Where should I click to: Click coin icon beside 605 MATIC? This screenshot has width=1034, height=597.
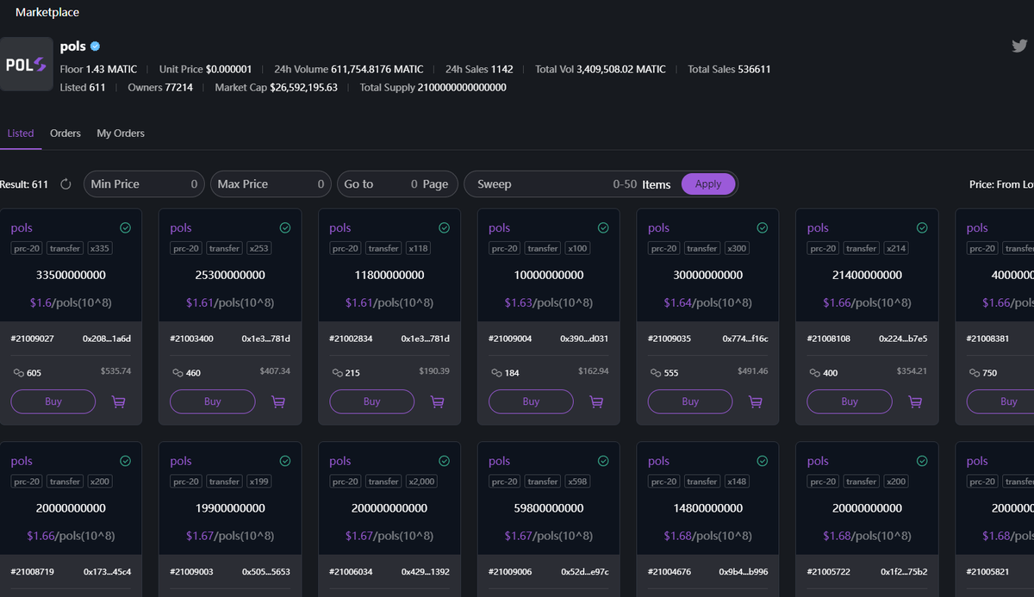point(18,373)
